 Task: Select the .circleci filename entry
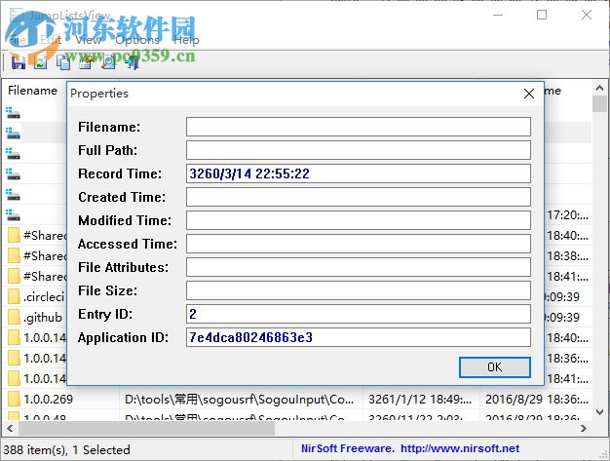point(44,297)
